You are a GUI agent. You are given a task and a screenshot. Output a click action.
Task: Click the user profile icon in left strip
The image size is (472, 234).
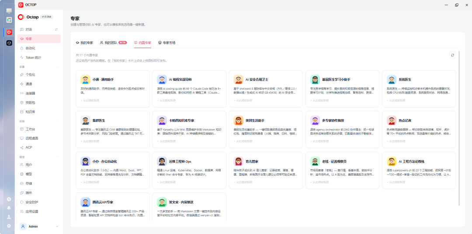9,217
